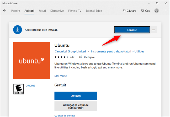The image size is (170, 117).
Task: Click the blue download status icon
Action: [x=18, y=30]
